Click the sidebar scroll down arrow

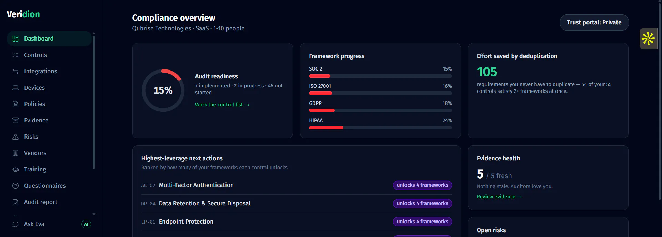point(94,214)
